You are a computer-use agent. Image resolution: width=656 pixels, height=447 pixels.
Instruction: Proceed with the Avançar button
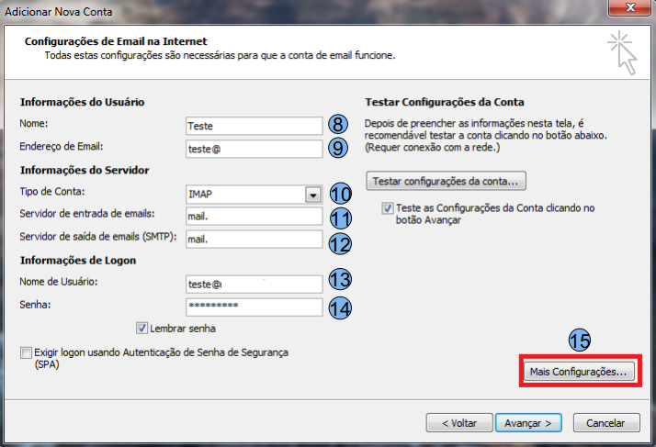[x=527, y=423]
